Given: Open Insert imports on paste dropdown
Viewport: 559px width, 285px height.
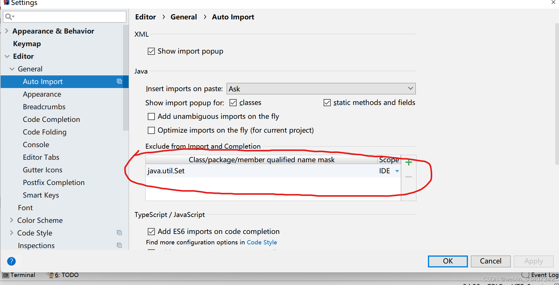Looking at the screenshot, I should (321, 89).
